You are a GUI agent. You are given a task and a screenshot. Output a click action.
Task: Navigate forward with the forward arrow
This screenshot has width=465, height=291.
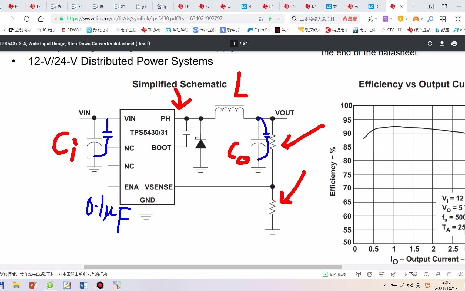[12, 19]
